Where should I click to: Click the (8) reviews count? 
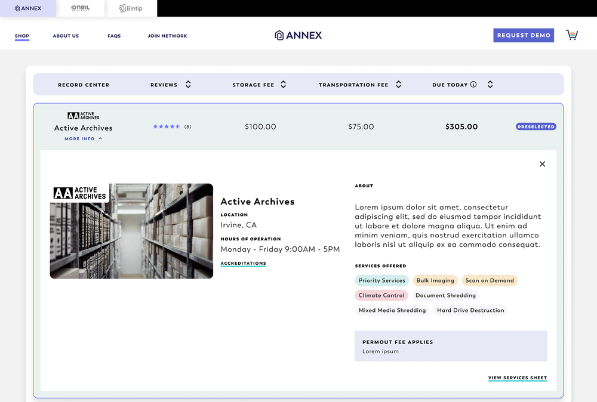(187, 126)
